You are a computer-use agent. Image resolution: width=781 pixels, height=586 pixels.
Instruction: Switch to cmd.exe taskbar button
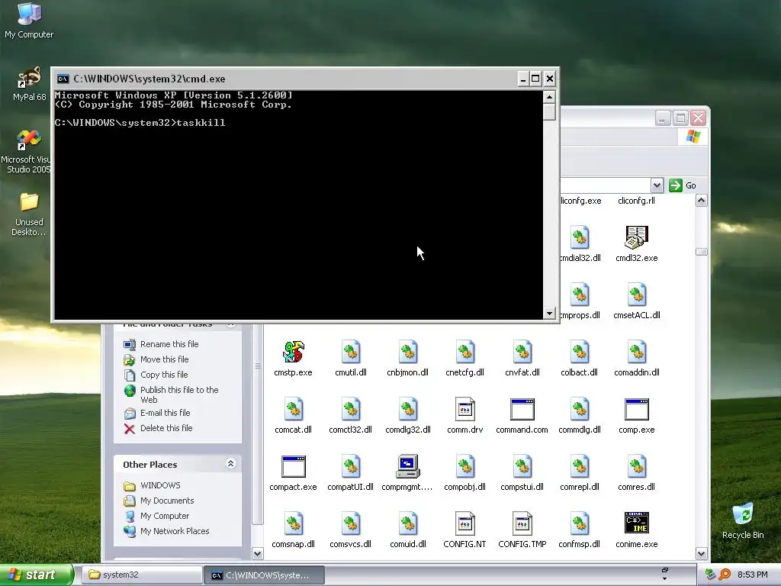tap(264, 575)
